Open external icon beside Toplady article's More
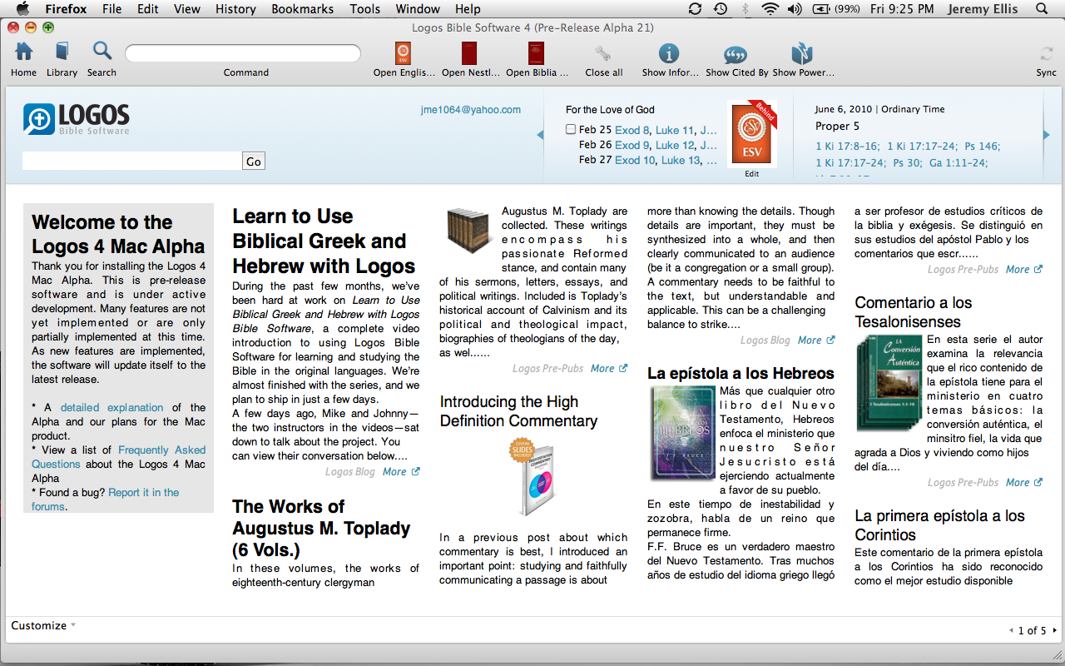 click(623, 368)
